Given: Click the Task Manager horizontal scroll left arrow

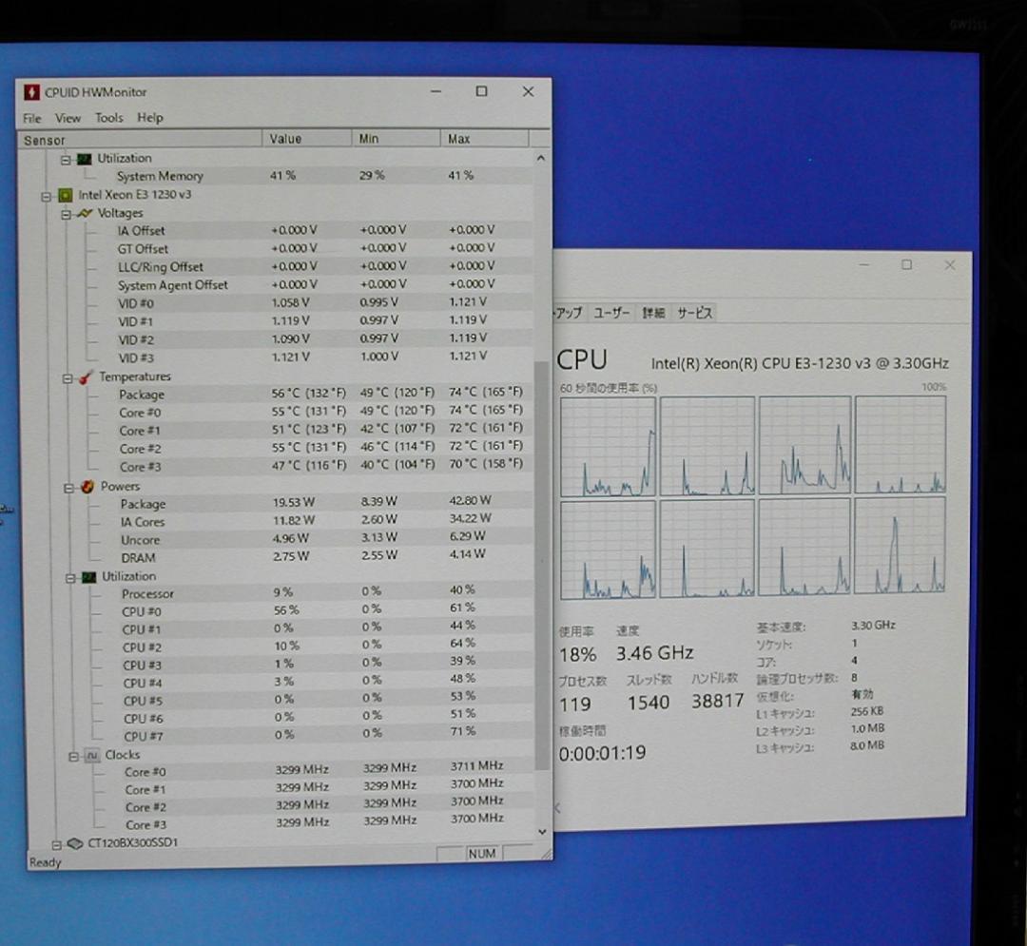Looking at the screenshot, I should coord(558,808).
